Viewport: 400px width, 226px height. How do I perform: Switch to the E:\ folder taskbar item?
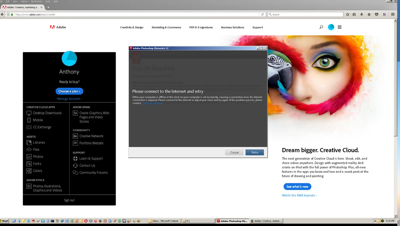point(198,221)
